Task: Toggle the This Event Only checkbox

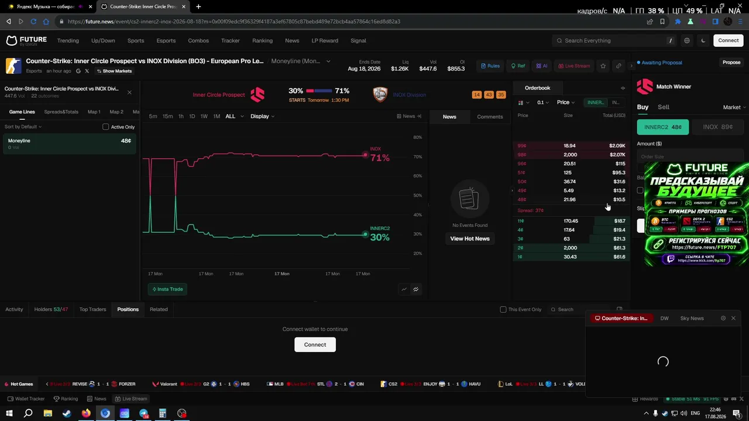Action: 503,309
